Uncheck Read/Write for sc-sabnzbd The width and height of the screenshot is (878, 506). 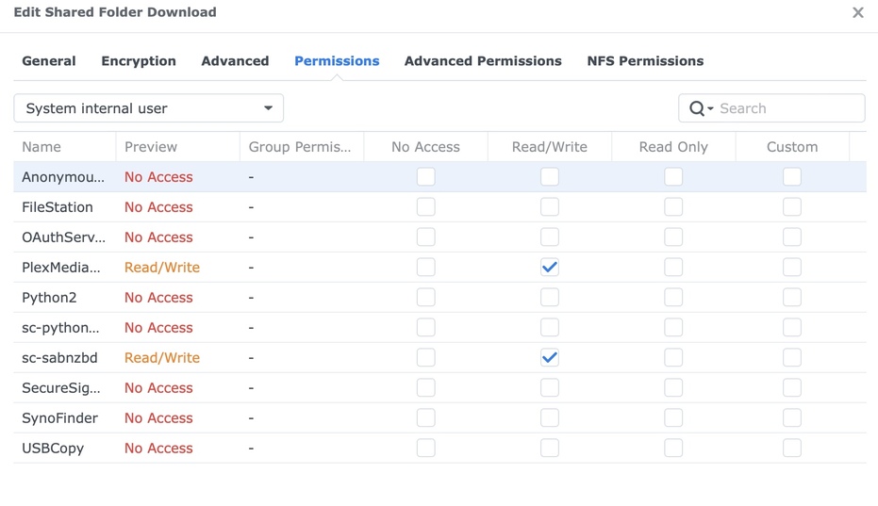coord(550,358)
